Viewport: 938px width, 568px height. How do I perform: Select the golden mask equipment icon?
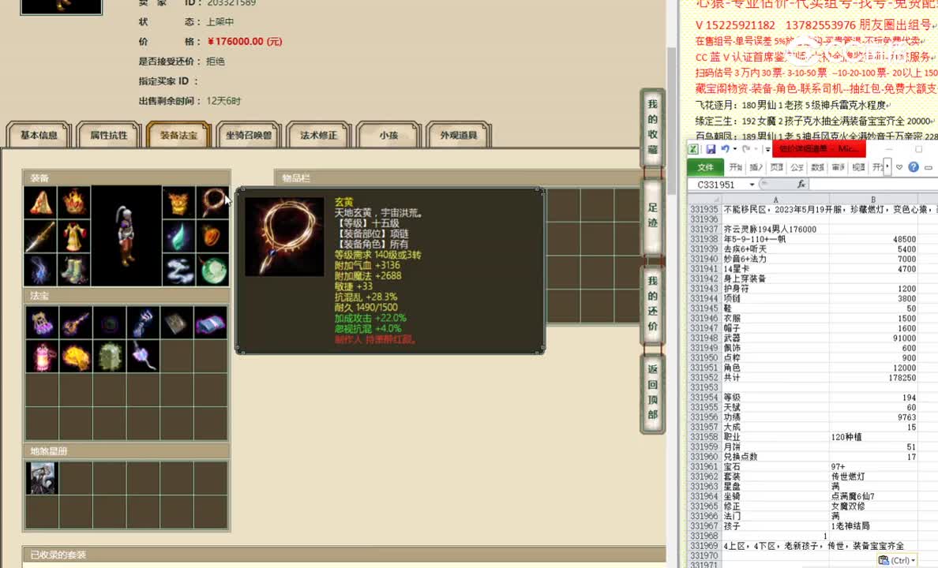coord(178,203)
